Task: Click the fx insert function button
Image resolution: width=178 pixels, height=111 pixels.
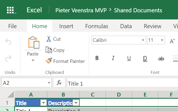Action: tap(59, 83)
